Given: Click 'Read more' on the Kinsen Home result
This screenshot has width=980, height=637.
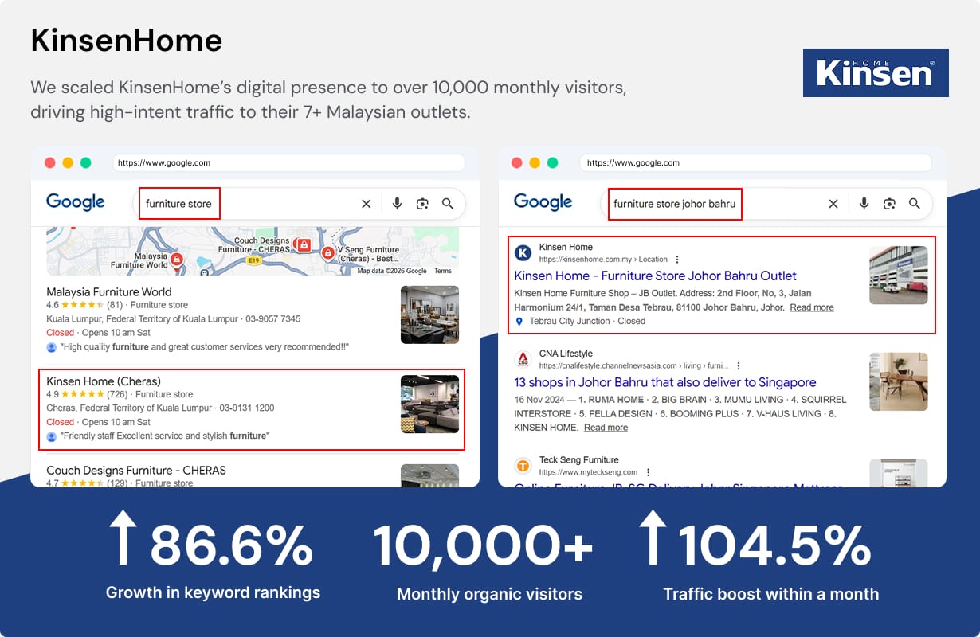Looking at the screenshot, I should pyautogui.click(x=812, y=307).
